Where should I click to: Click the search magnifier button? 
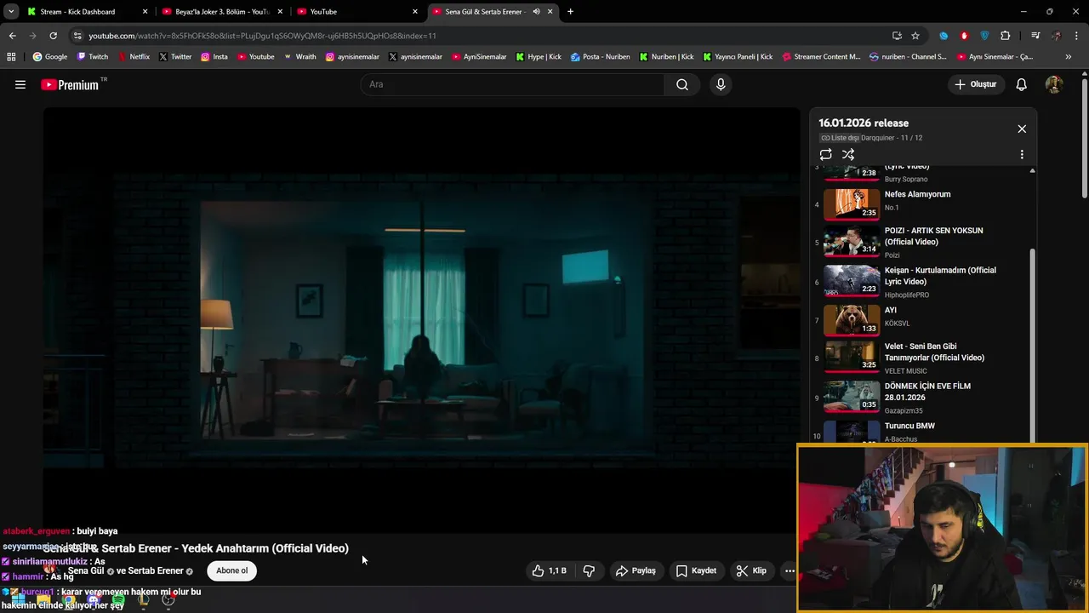(x=682, y=84)
